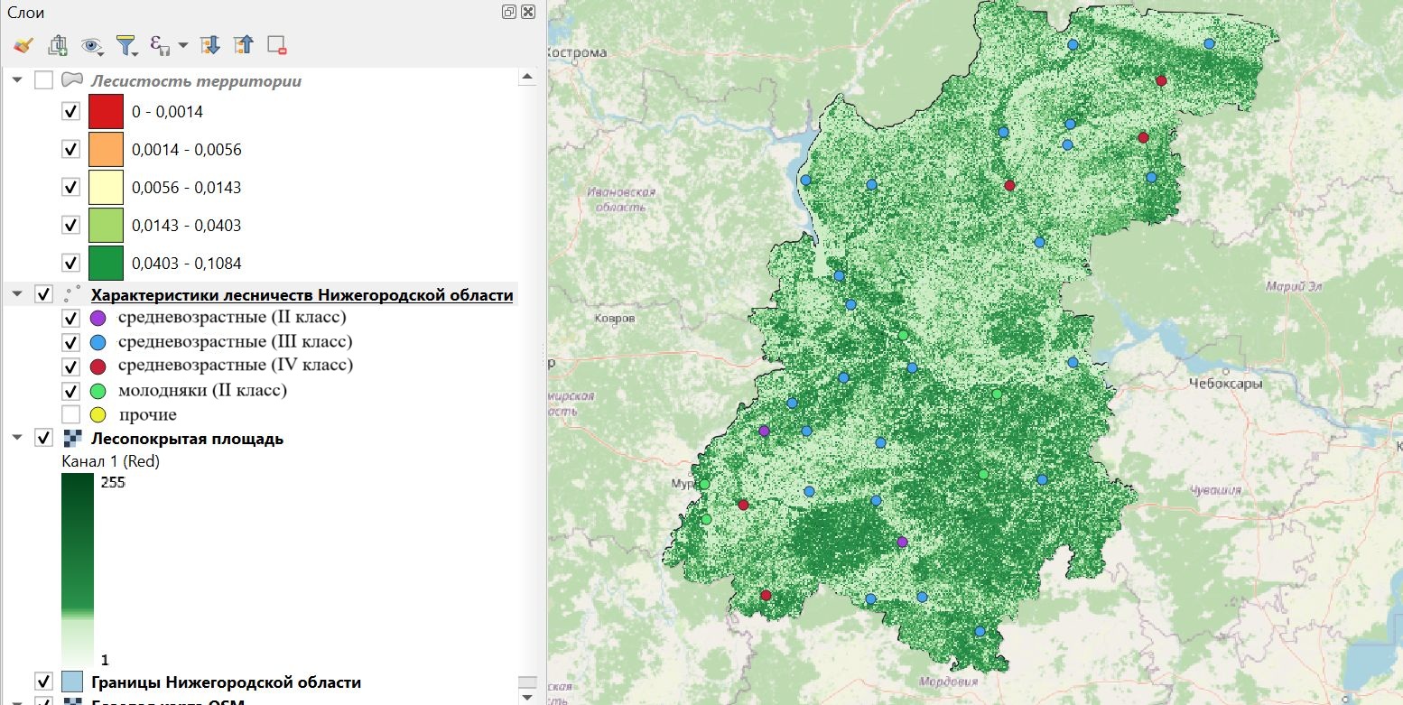
Task: Click the Expand All layers icon
Action: click(x=209, y=44)
